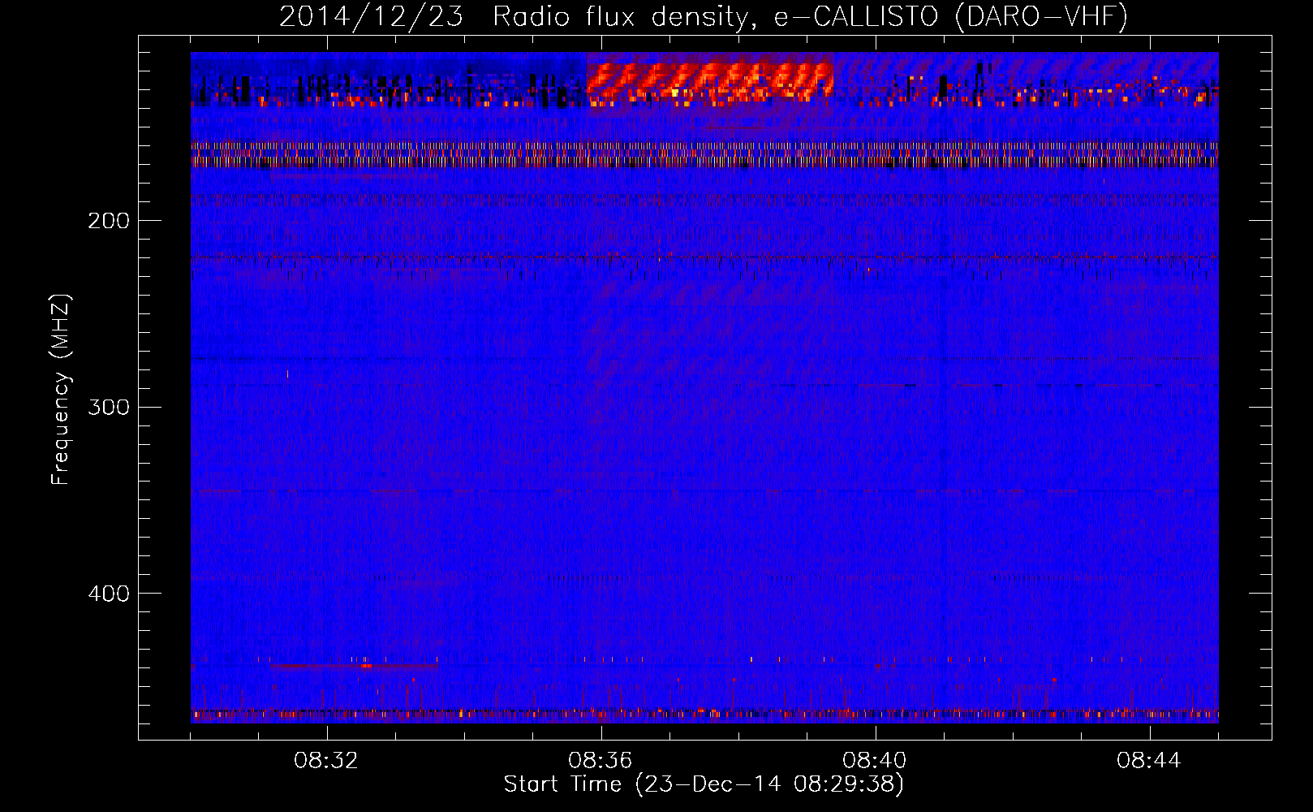1313x812 pixels.
Task: Click the 08:44 time tick label
Action: point(1149,761)
